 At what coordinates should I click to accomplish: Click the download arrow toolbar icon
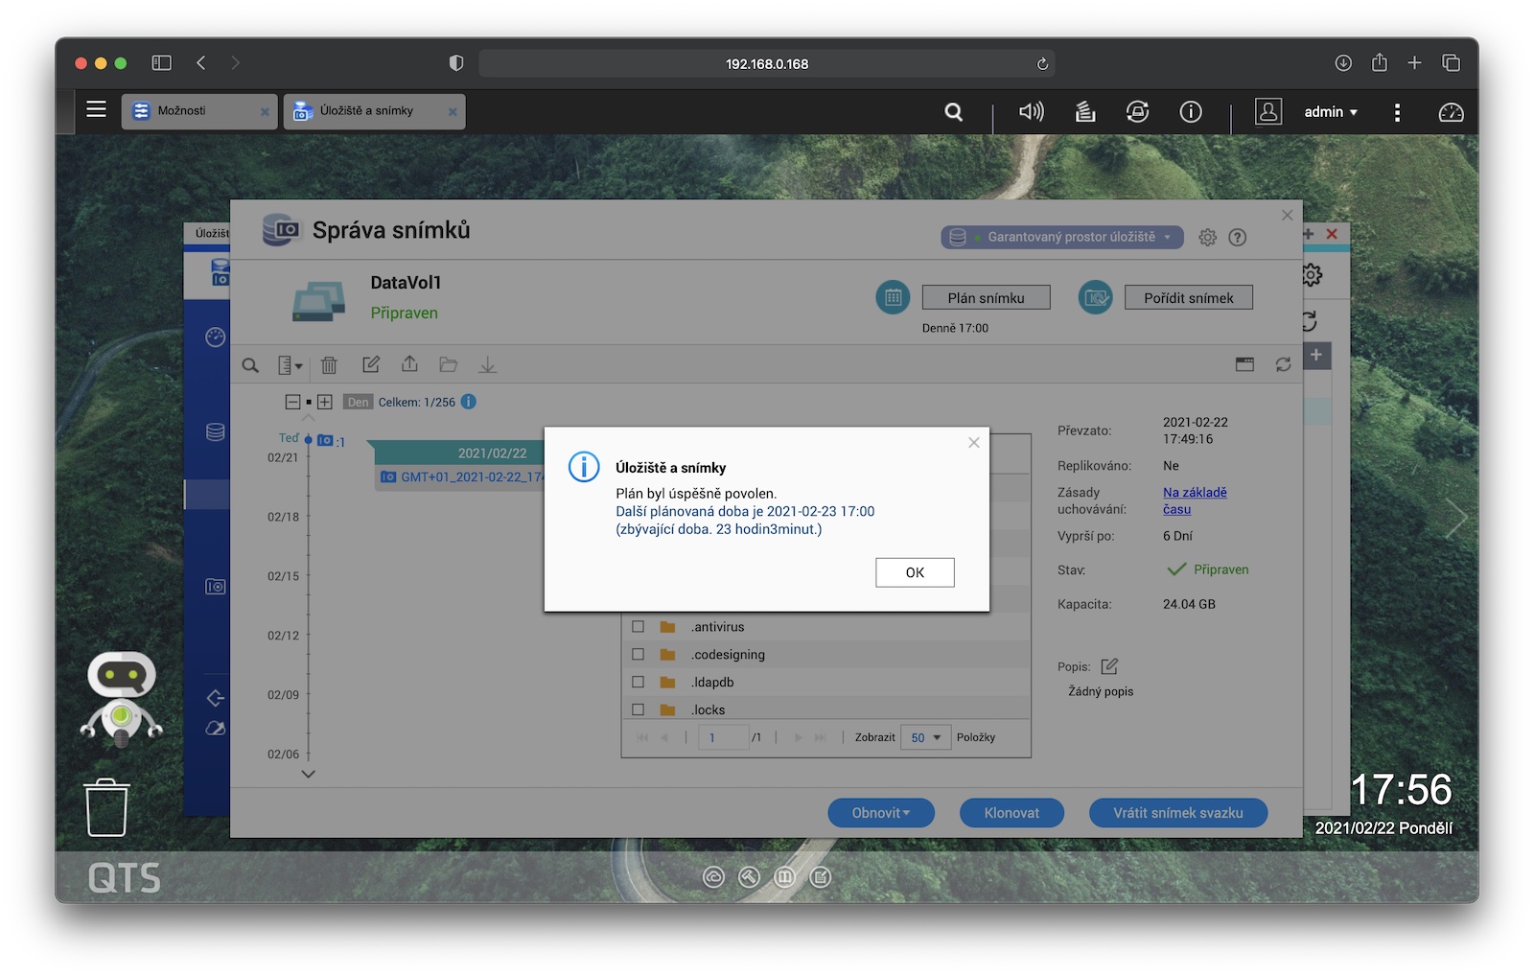(x=487, y=364)
